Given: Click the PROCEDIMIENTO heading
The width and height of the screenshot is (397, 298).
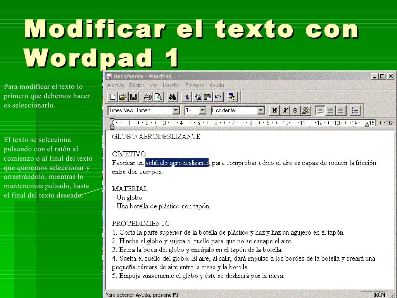Looking at the screenshot, I should 141,223.
